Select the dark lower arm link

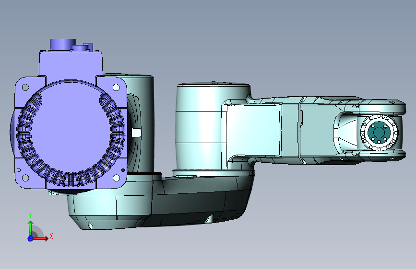pyautogui.click(x=162, y=200)
